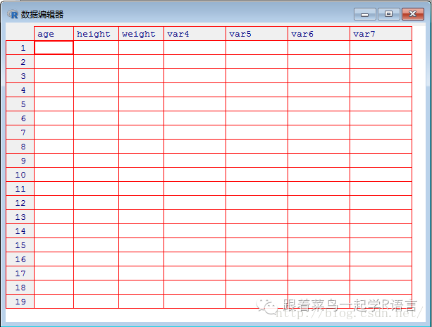Click the age cell in row 19

pyautogui.click(x=54, y=301)
